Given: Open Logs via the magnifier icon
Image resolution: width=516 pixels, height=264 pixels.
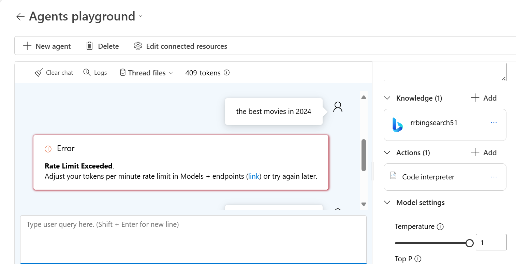Looking at the screenshot, I should tap(87, 72).
